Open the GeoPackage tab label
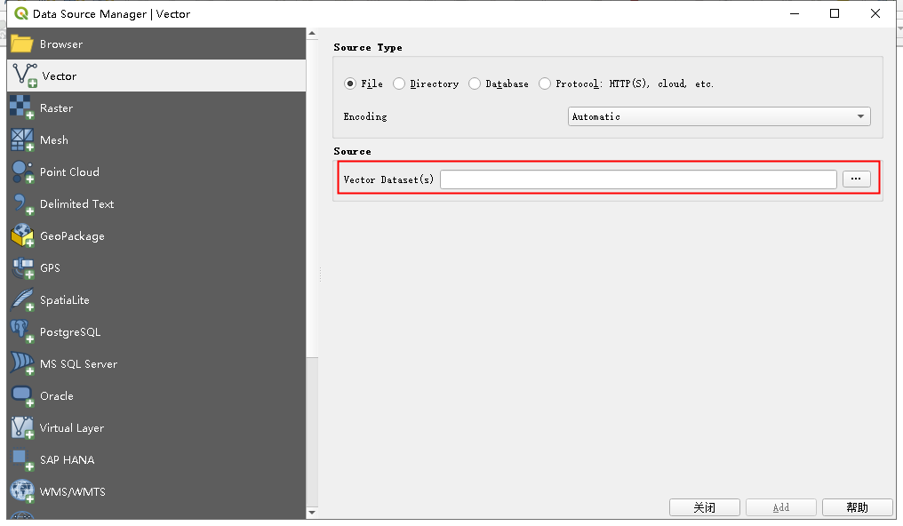This screenshot has width=903, height=526. coord(72,236)
